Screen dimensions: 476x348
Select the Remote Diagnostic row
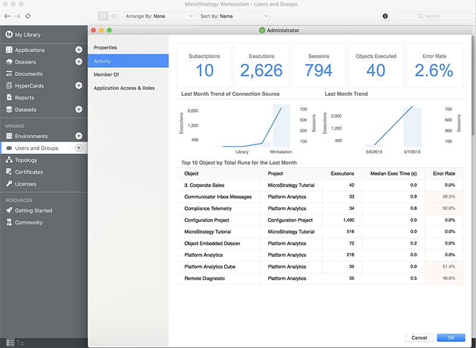pyautogui.click(x=320, y=278)
